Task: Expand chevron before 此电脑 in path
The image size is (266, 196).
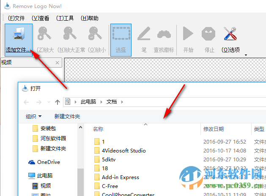Action: [x=75, y=102]
